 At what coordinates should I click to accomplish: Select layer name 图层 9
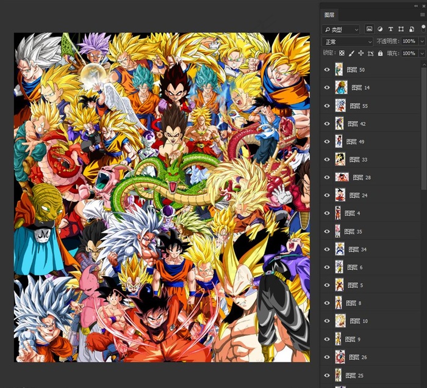[x=353, y=340]
